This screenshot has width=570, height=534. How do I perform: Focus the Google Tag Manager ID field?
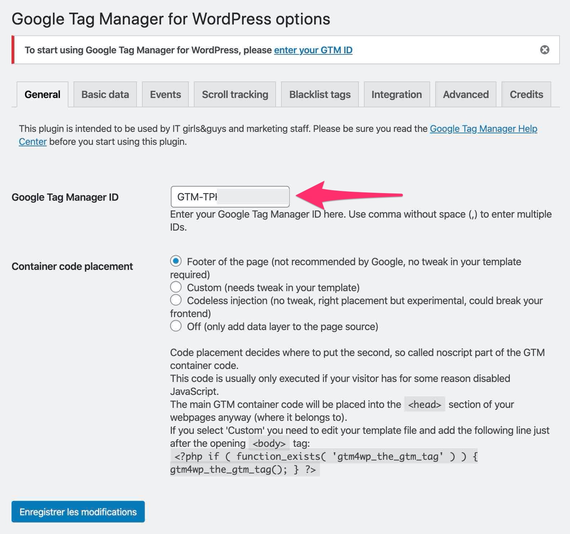click(230, 197)
